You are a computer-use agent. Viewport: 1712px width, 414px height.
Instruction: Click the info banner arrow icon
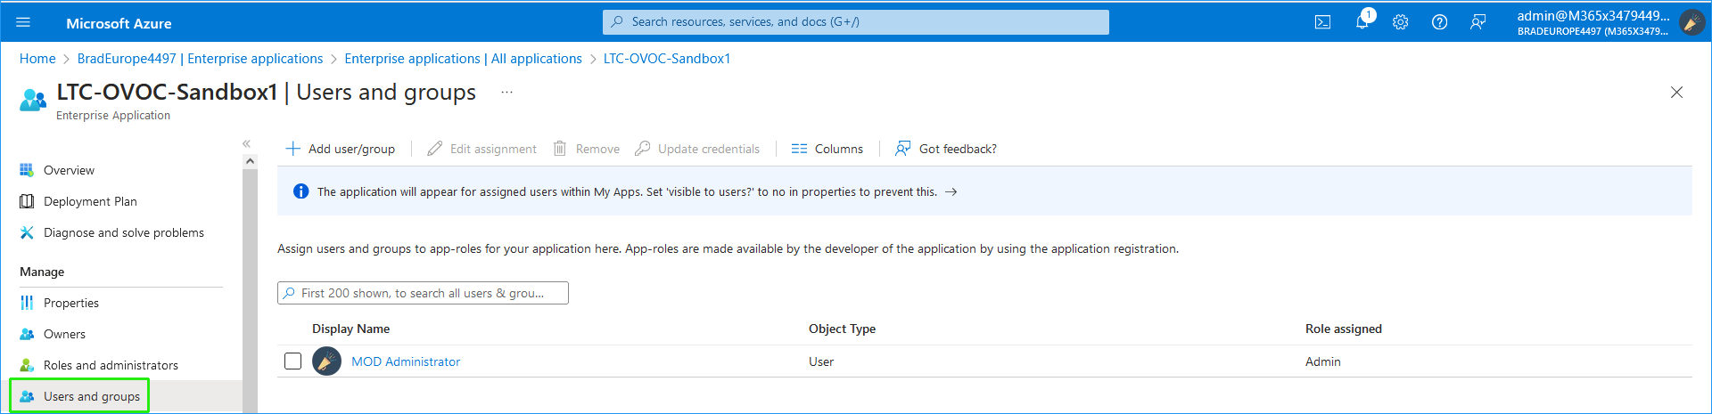click(951, 191)
